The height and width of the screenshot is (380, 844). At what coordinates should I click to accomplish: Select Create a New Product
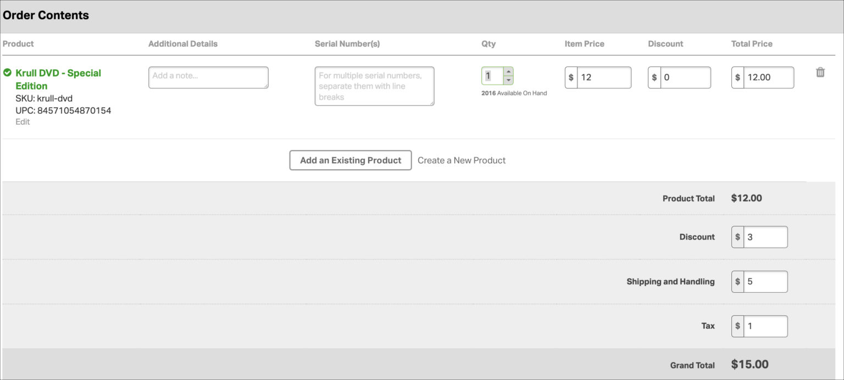coord(462,160)
